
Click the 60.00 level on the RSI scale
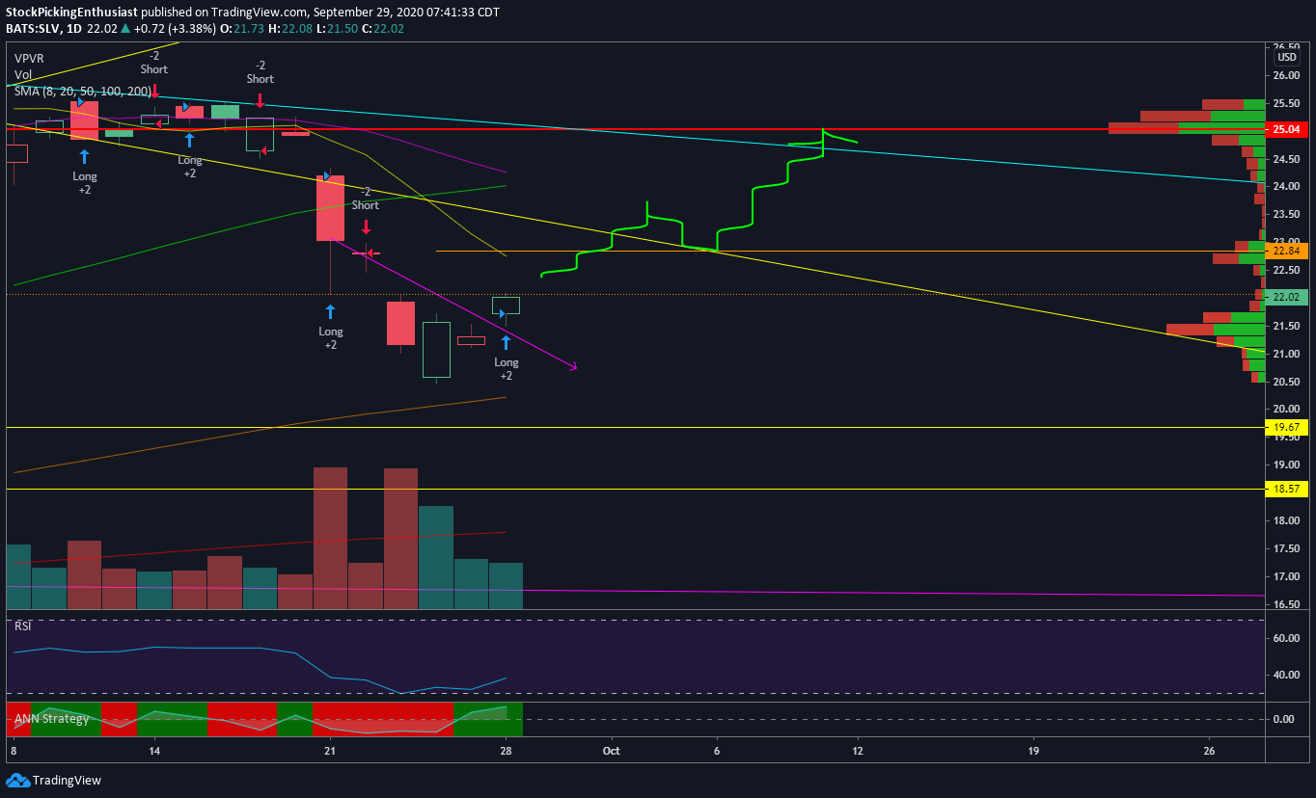[x=1287, y=638]
